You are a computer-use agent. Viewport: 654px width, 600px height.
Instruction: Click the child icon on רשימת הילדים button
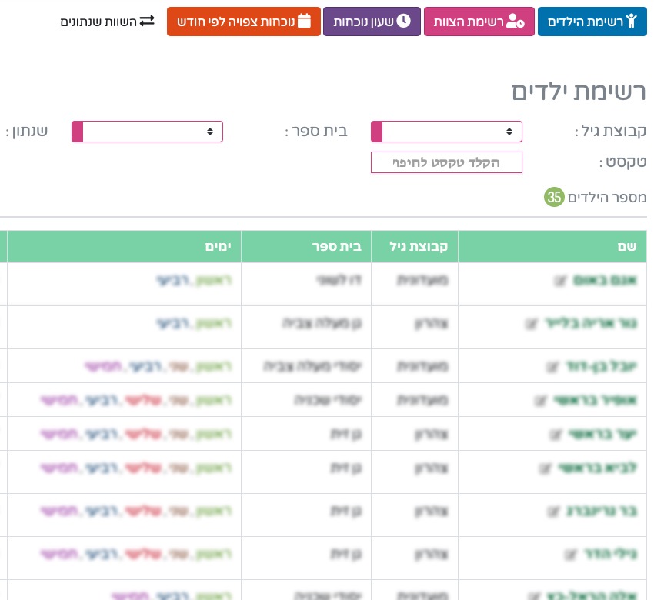coord(632,22)
